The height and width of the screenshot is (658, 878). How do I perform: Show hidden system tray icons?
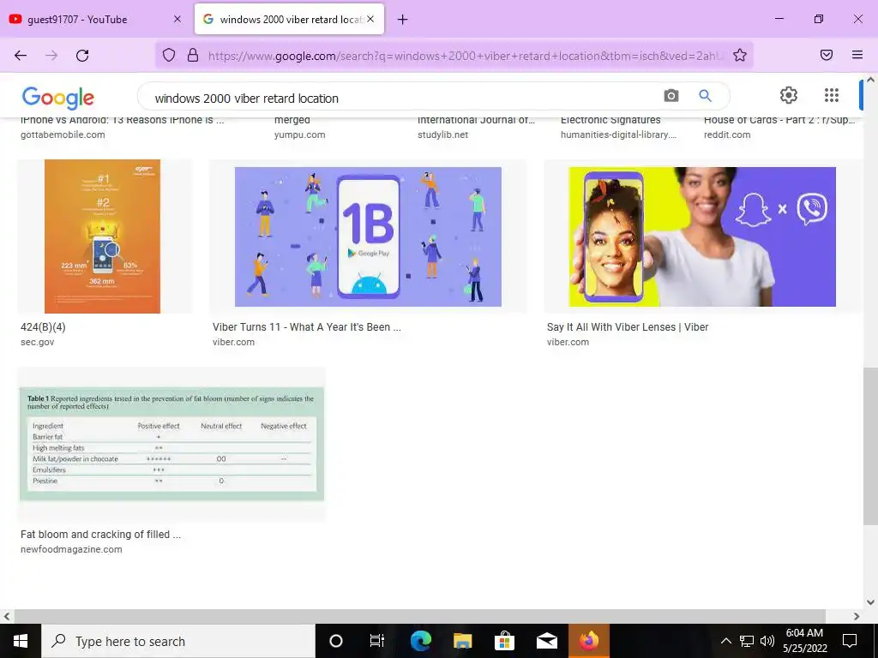(x=725, y=641)
